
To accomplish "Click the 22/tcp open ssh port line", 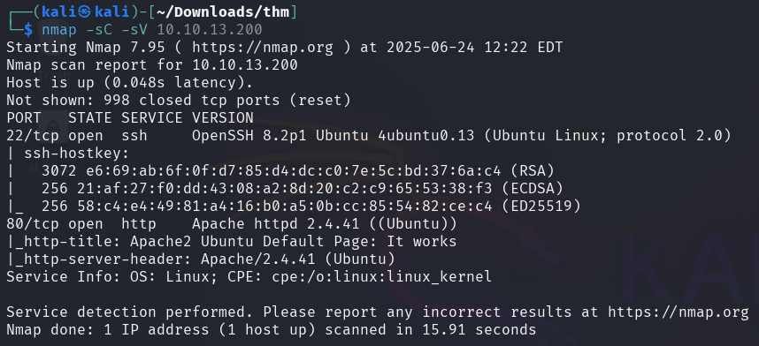I will point(368,136).
